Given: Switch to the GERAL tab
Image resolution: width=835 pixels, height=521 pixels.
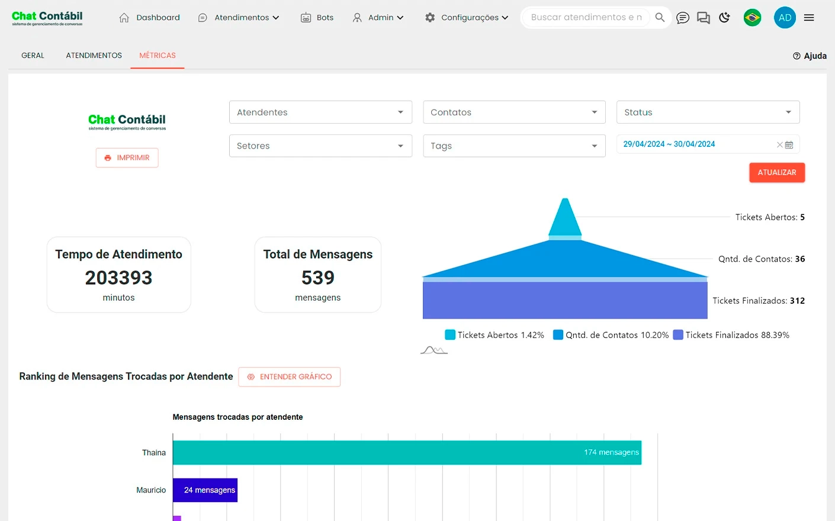Looking at the screenshot, I should tap(33, 56).
